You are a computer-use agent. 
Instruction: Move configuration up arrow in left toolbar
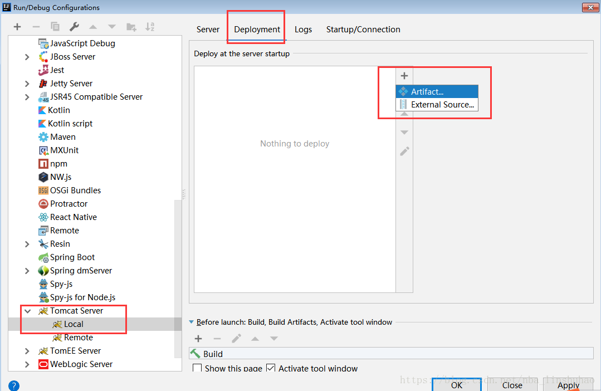click(x=93, y=27)
